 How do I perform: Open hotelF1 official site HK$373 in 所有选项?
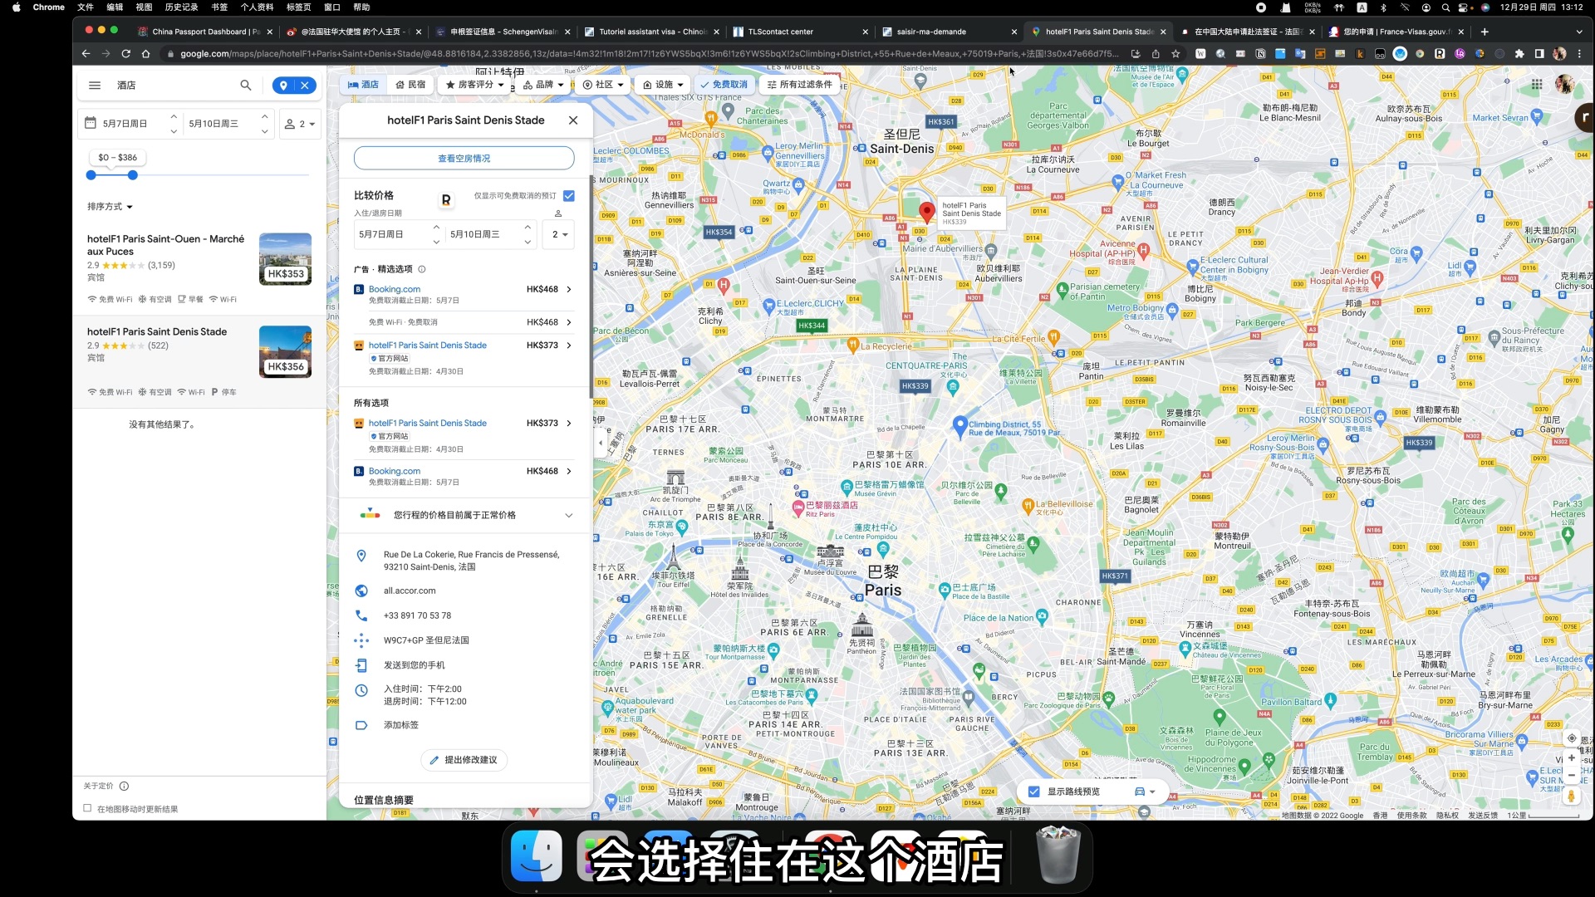(464, 435)
